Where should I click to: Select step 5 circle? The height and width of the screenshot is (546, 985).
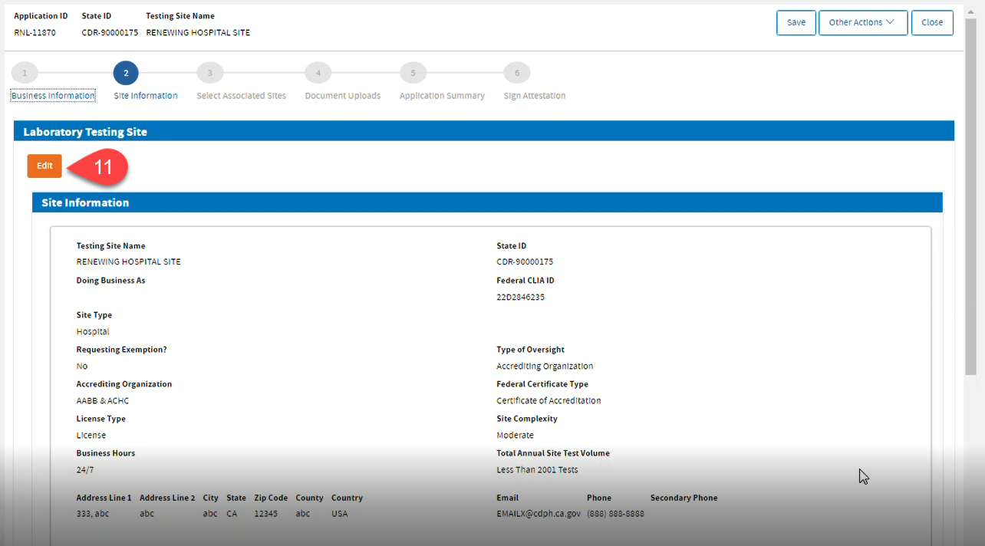[x=413, y=73]
